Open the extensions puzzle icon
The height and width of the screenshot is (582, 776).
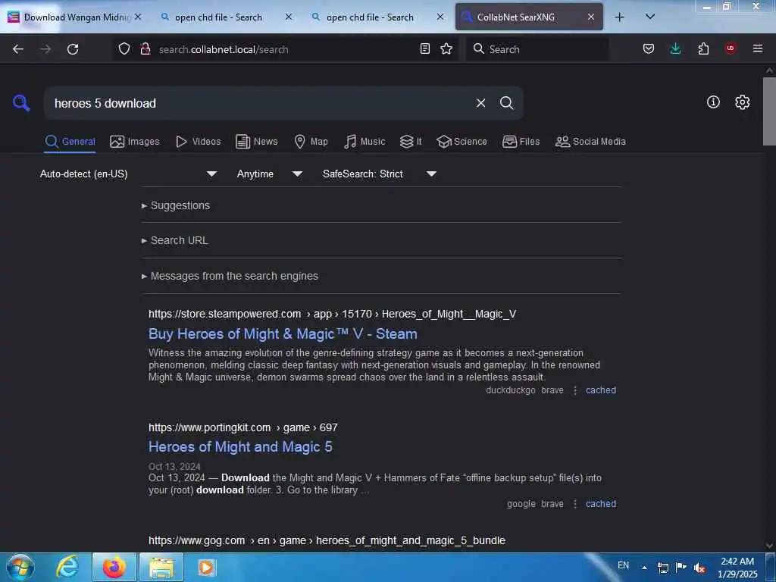click(x=703, y=48)
